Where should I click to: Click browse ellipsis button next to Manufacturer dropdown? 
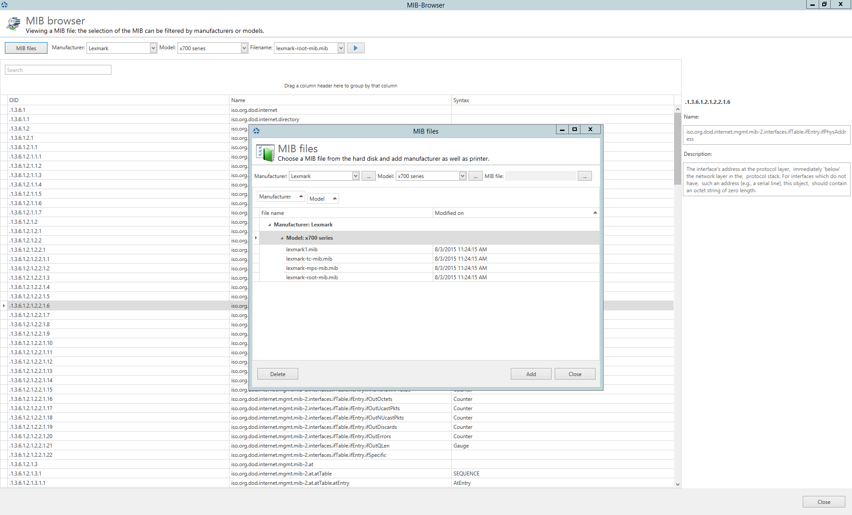click(368, 176)
